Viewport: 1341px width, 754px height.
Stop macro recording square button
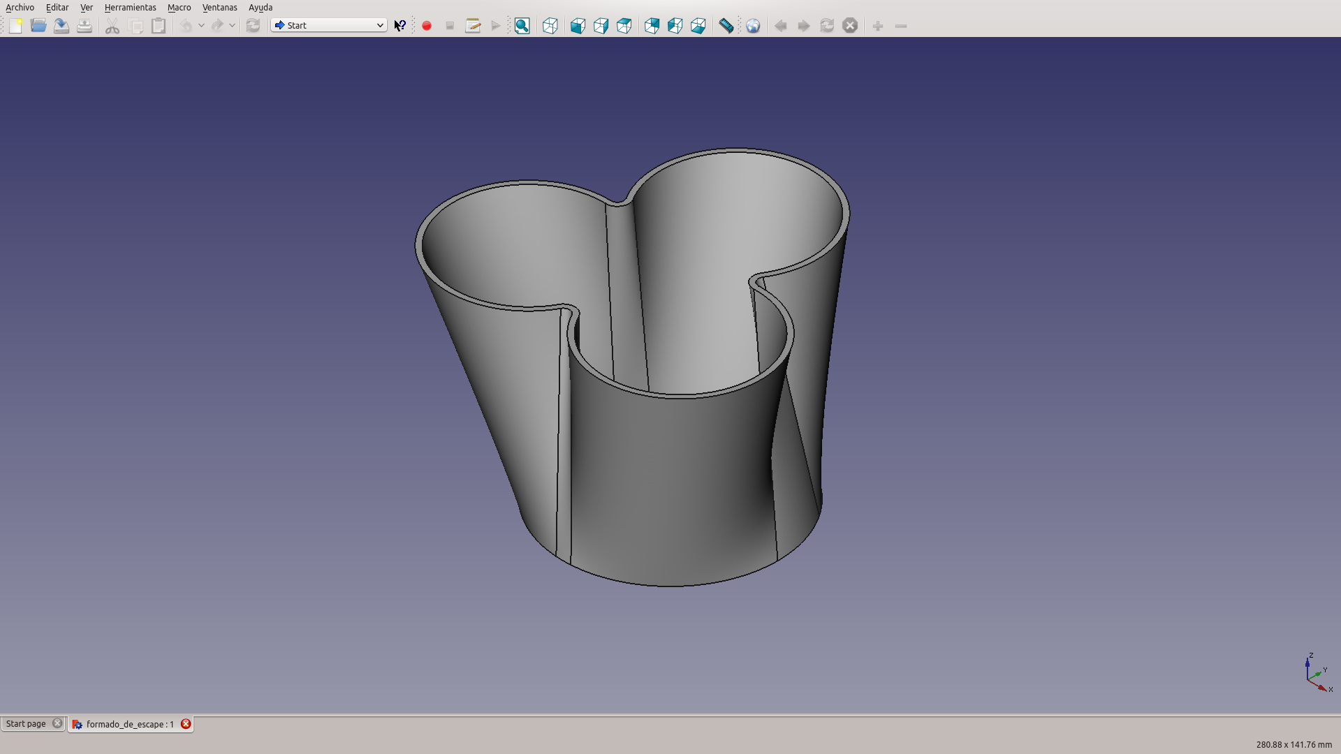click(450, 26)
